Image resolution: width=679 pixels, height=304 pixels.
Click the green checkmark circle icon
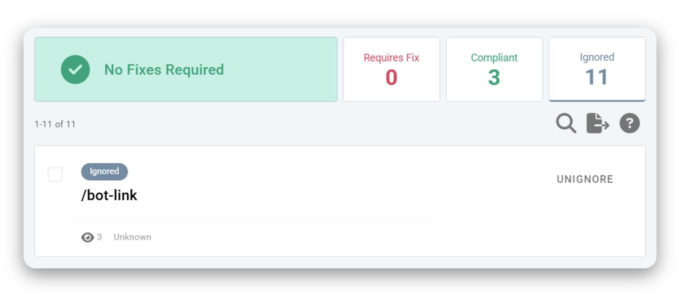(75, 69)
